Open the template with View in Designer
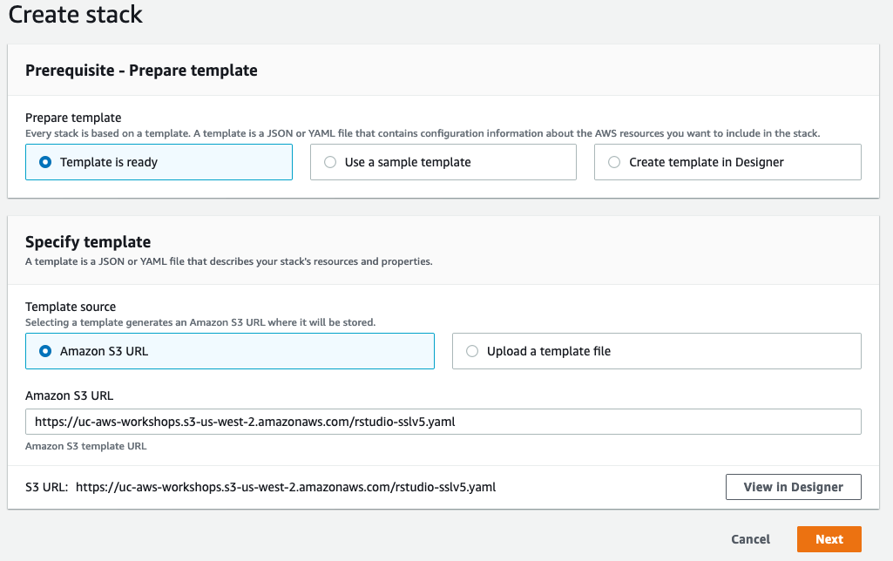 click(x=794, y=487)
